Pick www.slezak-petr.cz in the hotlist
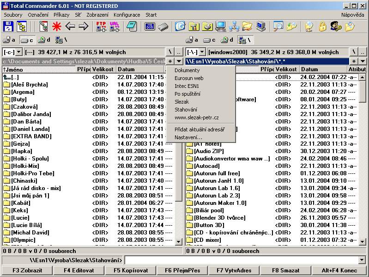 click(x=197, y=117)
